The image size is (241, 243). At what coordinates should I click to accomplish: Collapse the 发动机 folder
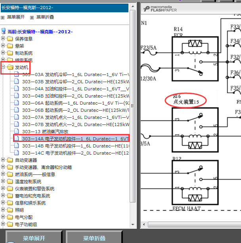(x=3, y=67)
